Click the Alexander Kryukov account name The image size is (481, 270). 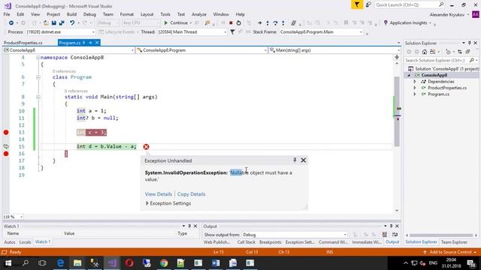447,15
